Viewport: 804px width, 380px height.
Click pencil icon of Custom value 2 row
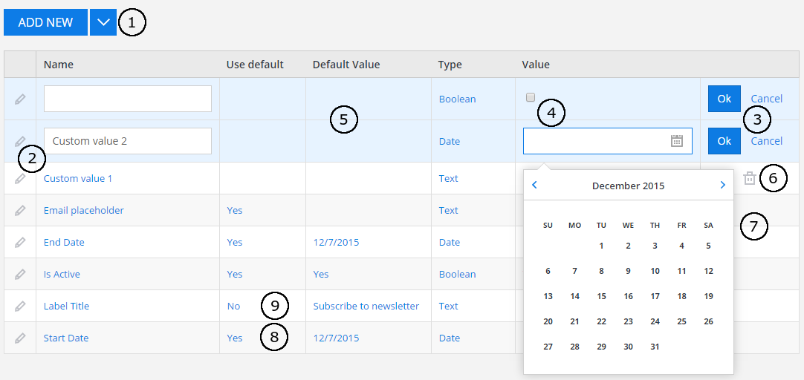point(20,141)
